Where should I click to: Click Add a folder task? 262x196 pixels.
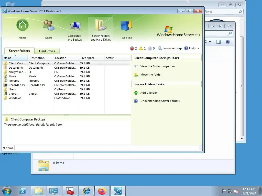click(149, 93)
